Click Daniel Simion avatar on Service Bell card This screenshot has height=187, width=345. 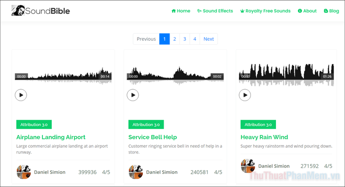[136, 172]
